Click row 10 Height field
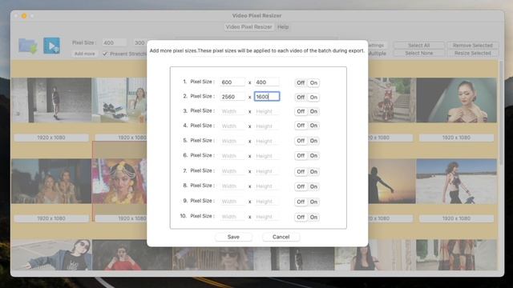513x288 pixels. click(267, 217)
